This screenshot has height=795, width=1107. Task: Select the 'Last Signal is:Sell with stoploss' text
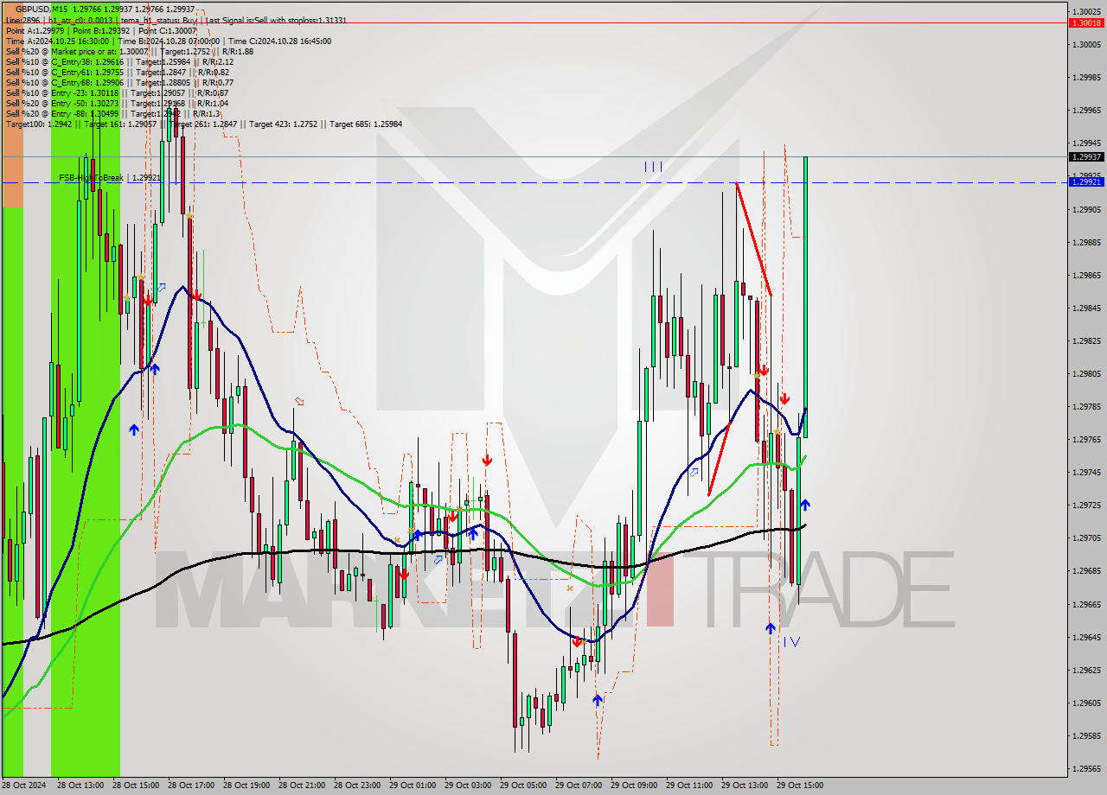[x=275, y=19]
